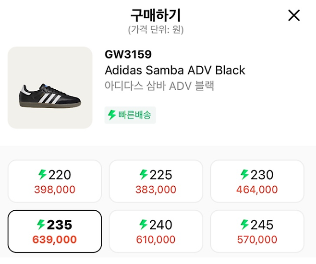Image resolution: width=316 pixels, height=264 pixels.
Task: Click the Adidas Samba ADV Black title
Action: [175, 70]
